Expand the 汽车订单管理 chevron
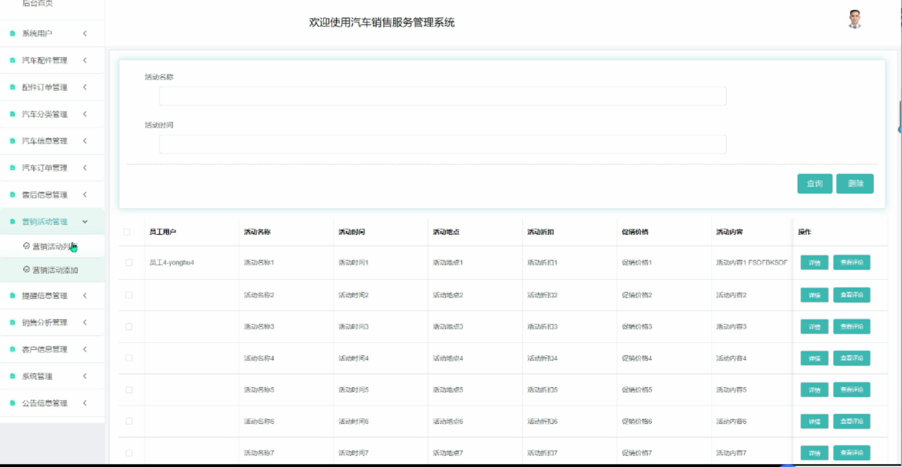This screenshot has width=902, height=467. click(x=85, y=168)
